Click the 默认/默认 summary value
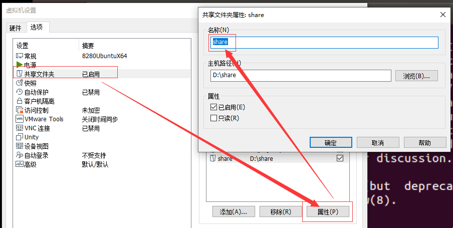Screen dimensions: 453x228 tap(95, 164)
